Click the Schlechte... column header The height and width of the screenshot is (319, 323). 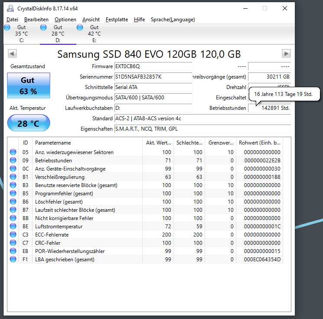[x=189, y=143]
